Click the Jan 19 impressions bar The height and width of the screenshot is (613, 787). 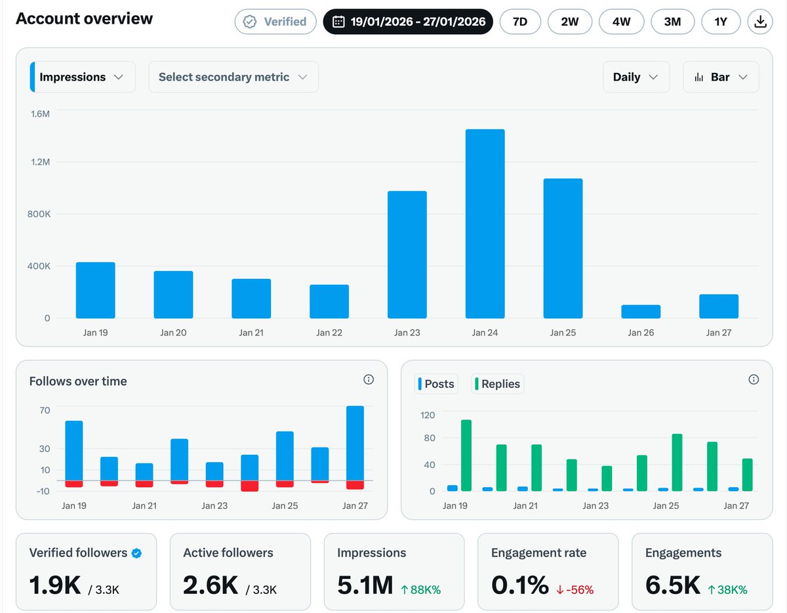click(x=95, y=290)
